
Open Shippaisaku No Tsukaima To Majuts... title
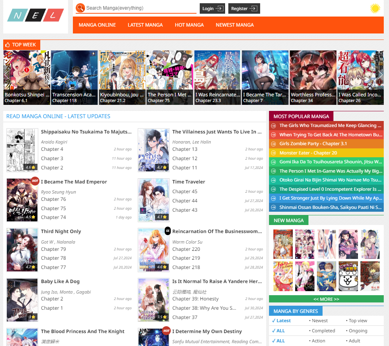point(86,132)
